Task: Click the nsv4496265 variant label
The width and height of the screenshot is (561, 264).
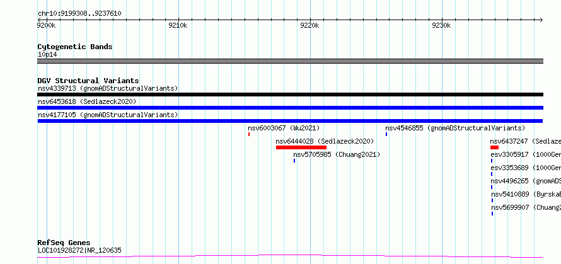Action: pos(526,181)
